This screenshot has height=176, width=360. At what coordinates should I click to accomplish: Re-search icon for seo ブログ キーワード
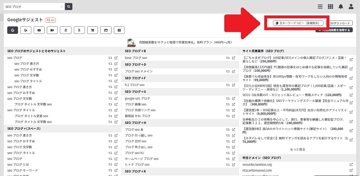[x=110, y=171]
